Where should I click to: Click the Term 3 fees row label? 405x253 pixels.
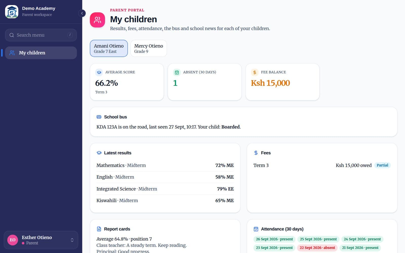[x=261, y=165]
